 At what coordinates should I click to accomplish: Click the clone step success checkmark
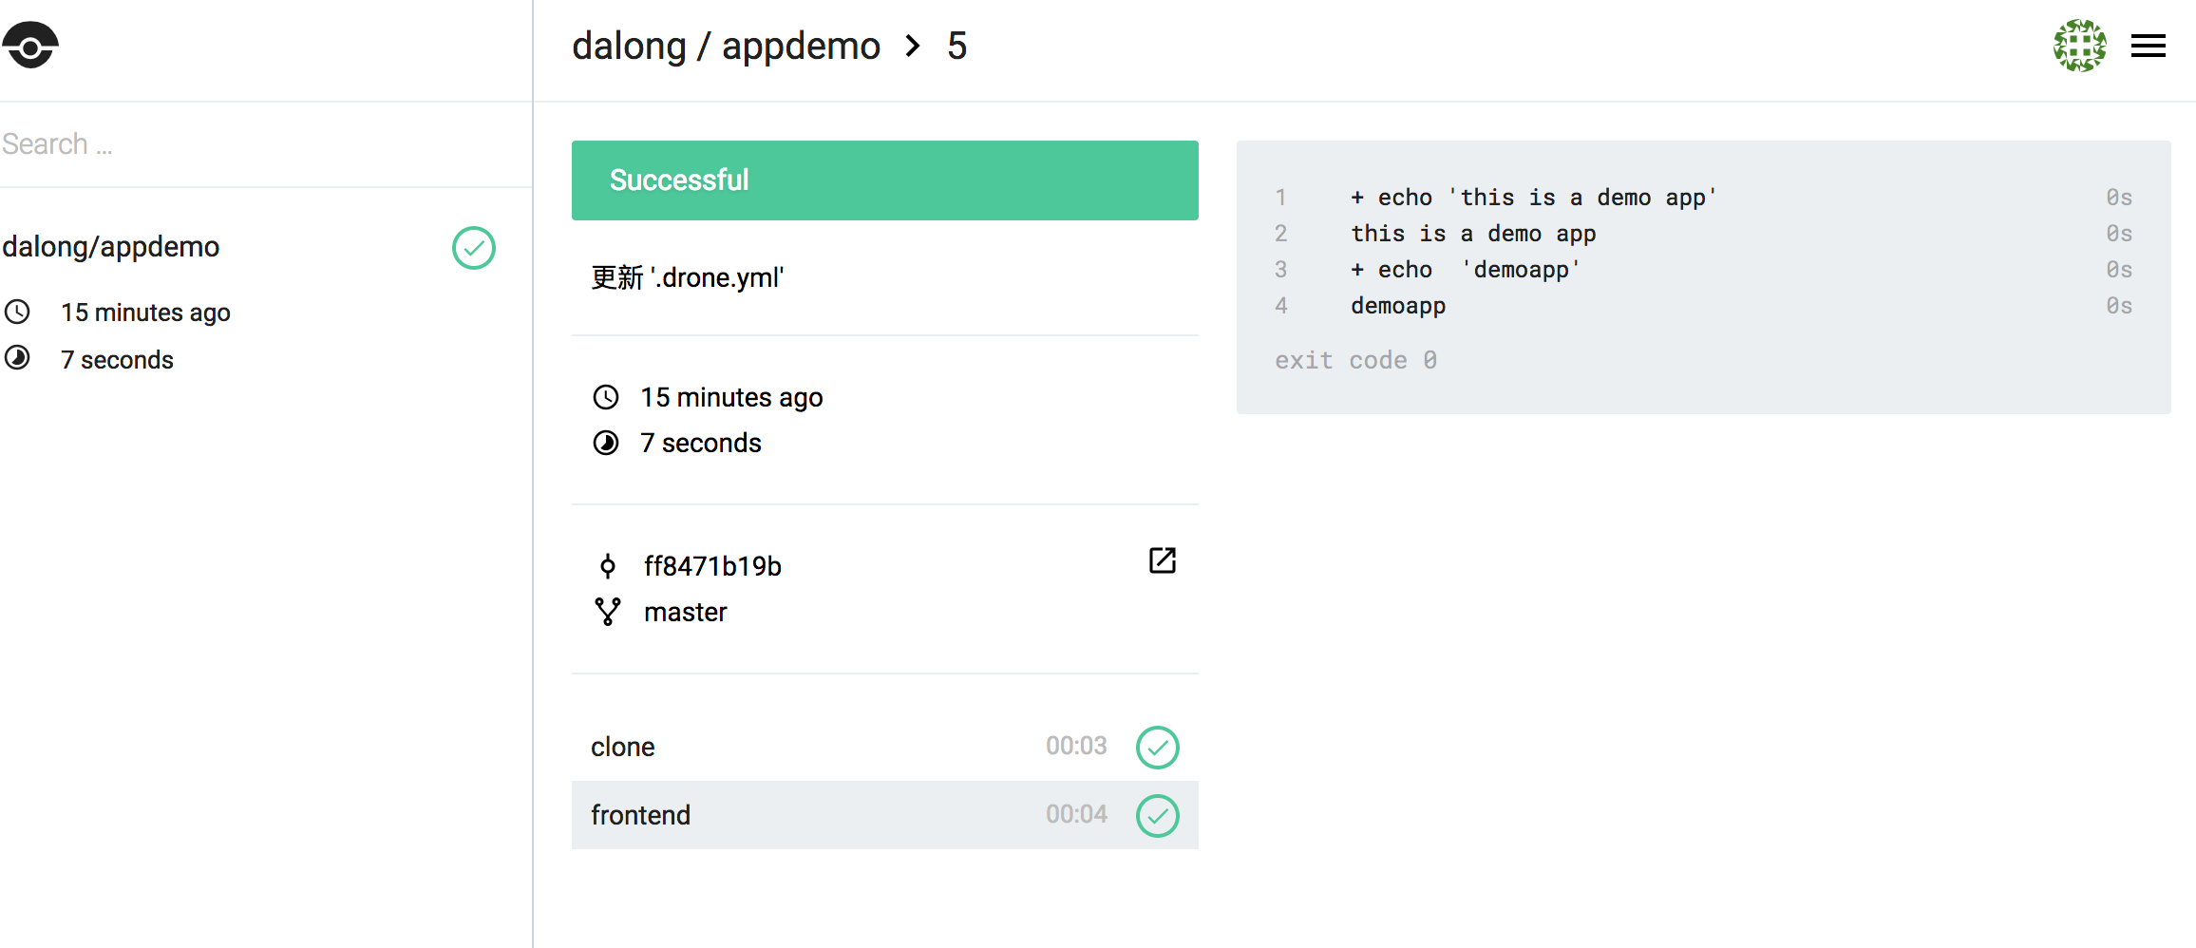click(x=1157, y=748)
